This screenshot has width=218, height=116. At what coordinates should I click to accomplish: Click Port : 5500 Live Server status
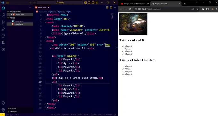coord(96,115)
